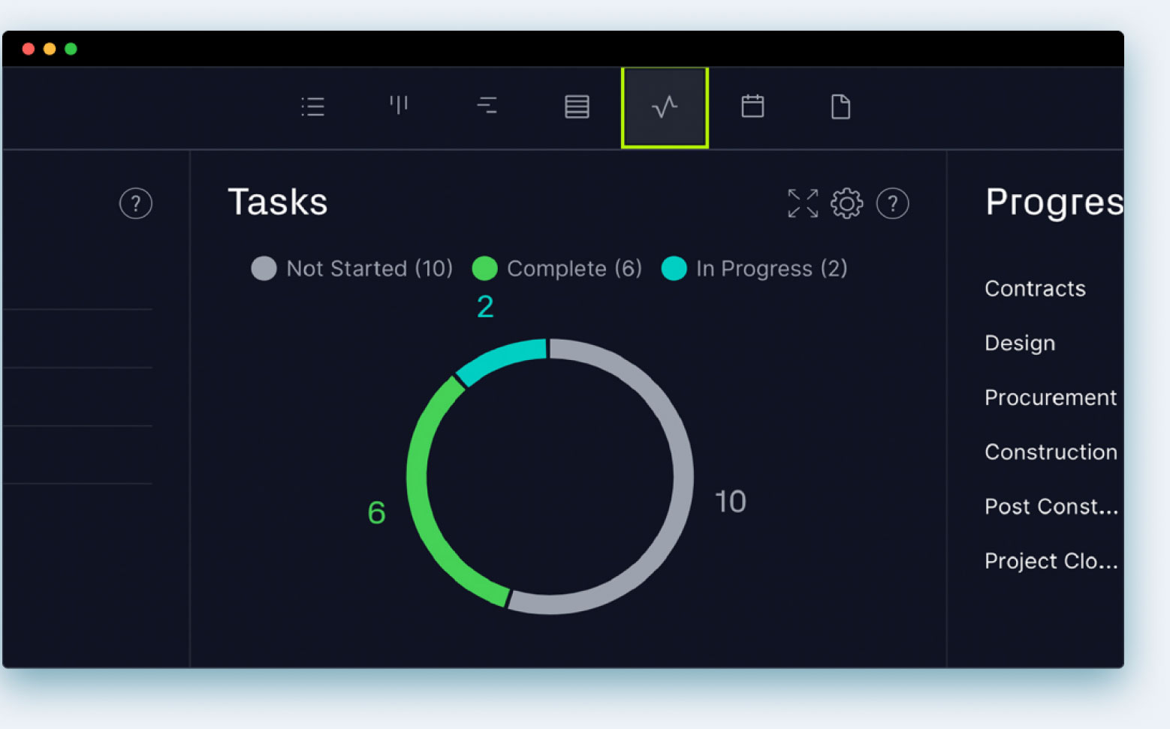The image size is (1170, 729).
Task: Open help for the Tasks widget
Action: pyautogui.click(x=893, y=202)
